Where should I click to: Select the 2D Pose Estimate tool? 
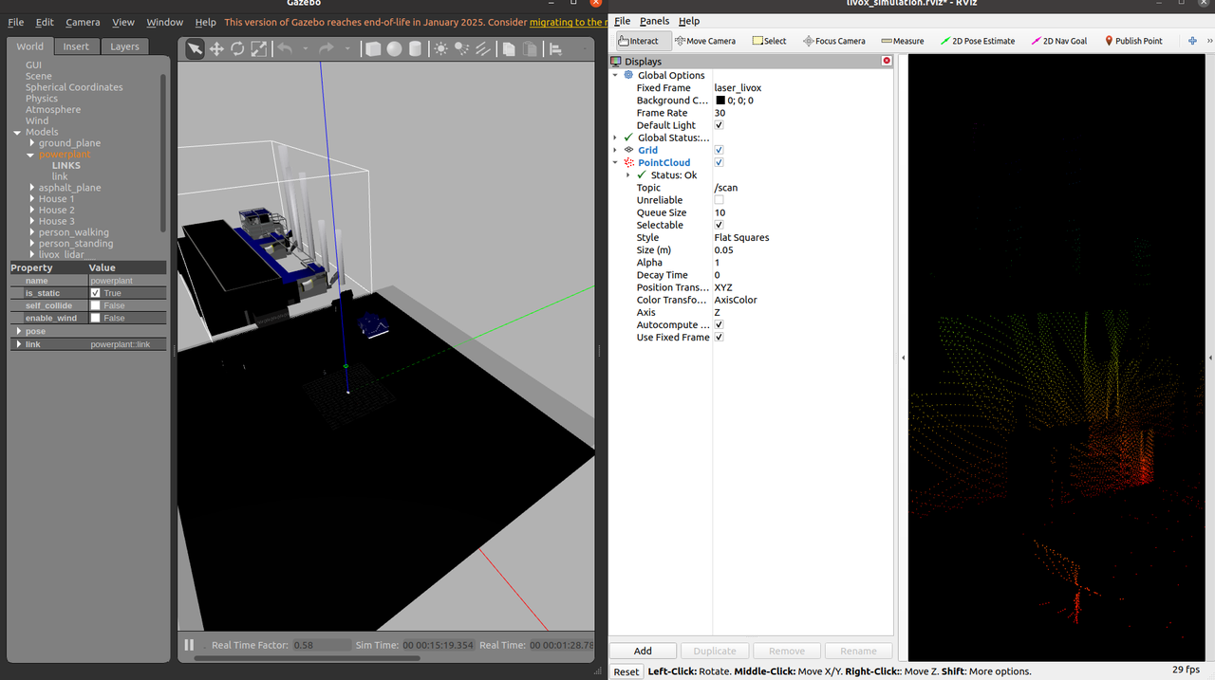[x=977, y=41]
